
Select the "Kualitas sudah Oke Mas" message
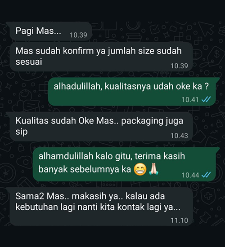pyautogui.click(x=101, y=127)
